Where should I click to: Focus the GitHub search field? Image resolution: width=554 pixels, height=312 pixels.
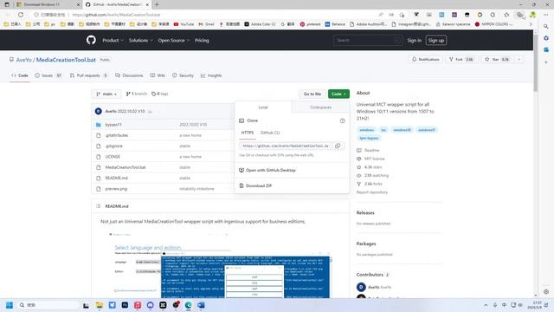coord(367,41)
